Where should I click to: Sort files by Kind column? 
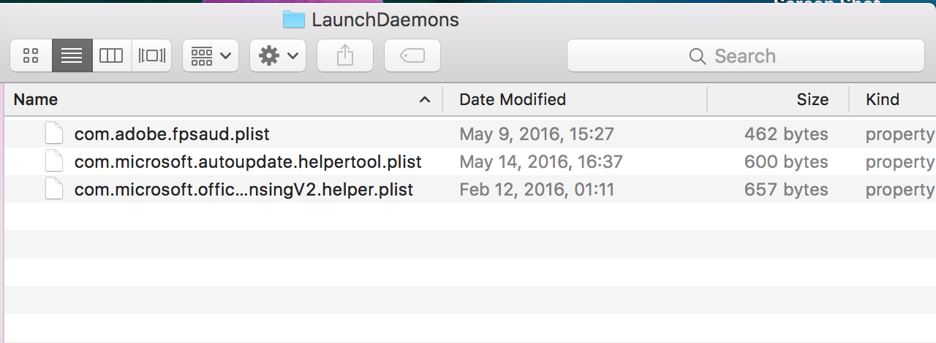(882, 100)
